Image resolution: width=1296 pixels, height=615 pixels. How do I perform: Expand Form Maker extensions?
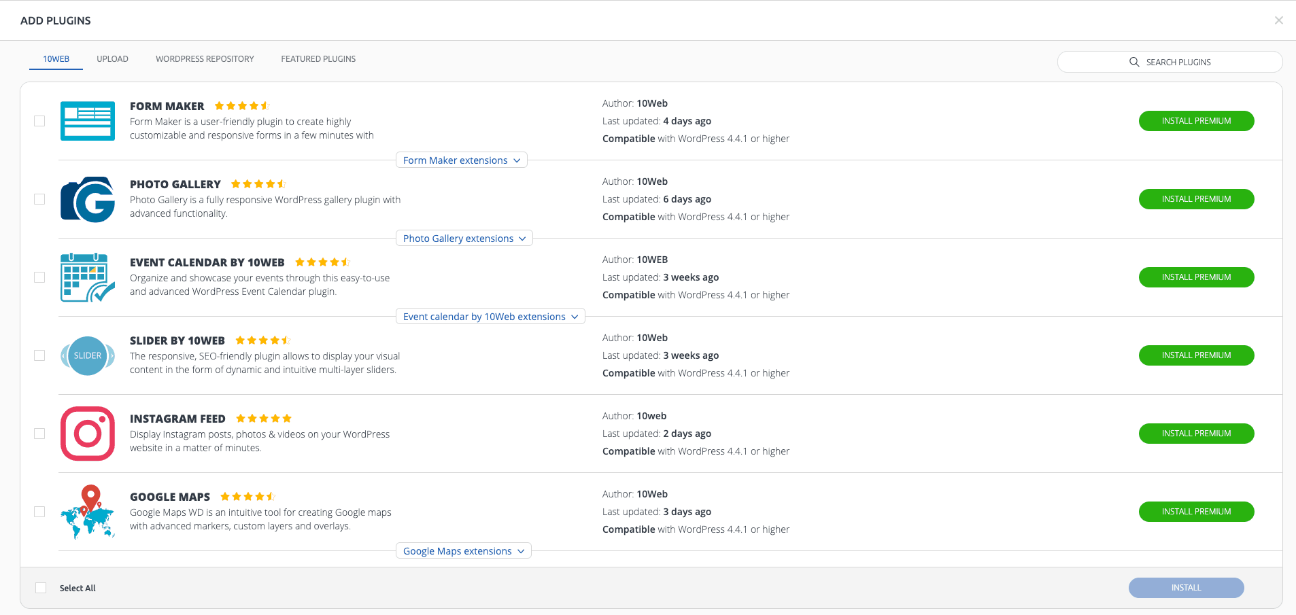(461, 160)
